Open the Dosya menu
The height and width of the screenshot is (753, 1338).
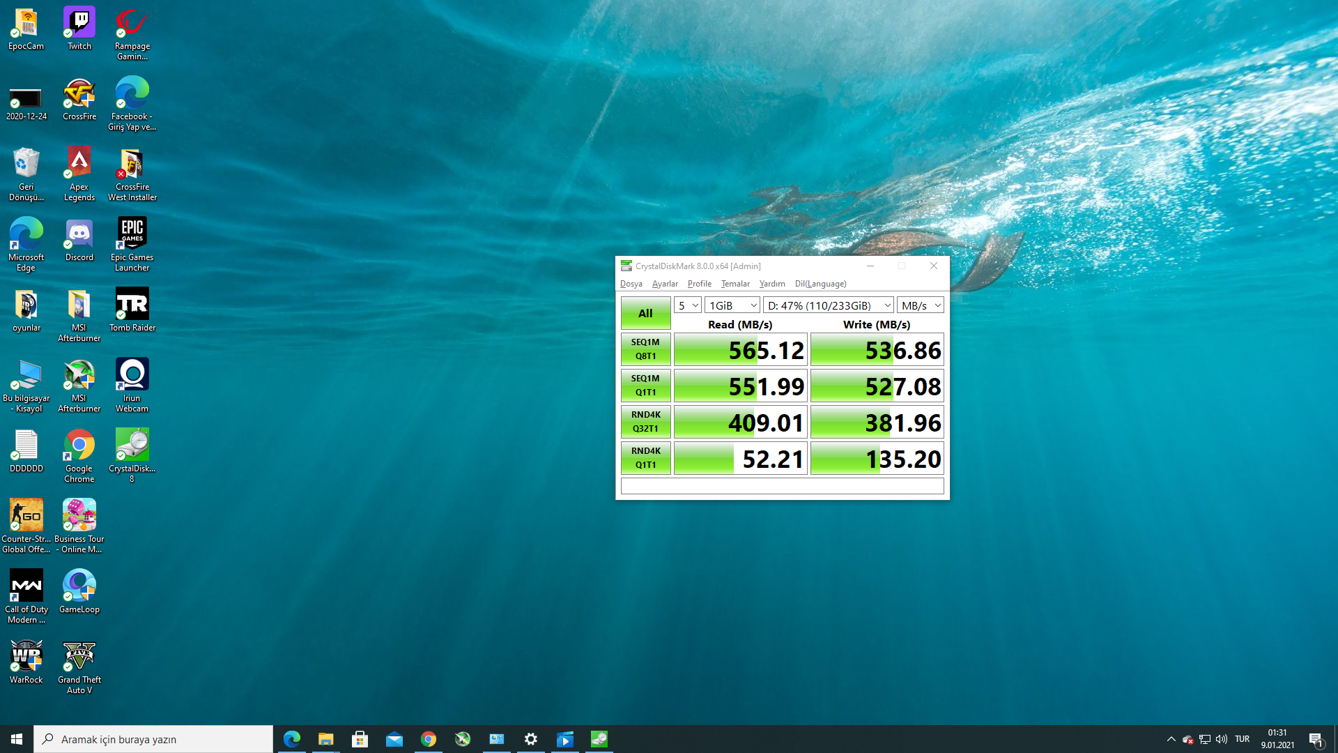631,284
